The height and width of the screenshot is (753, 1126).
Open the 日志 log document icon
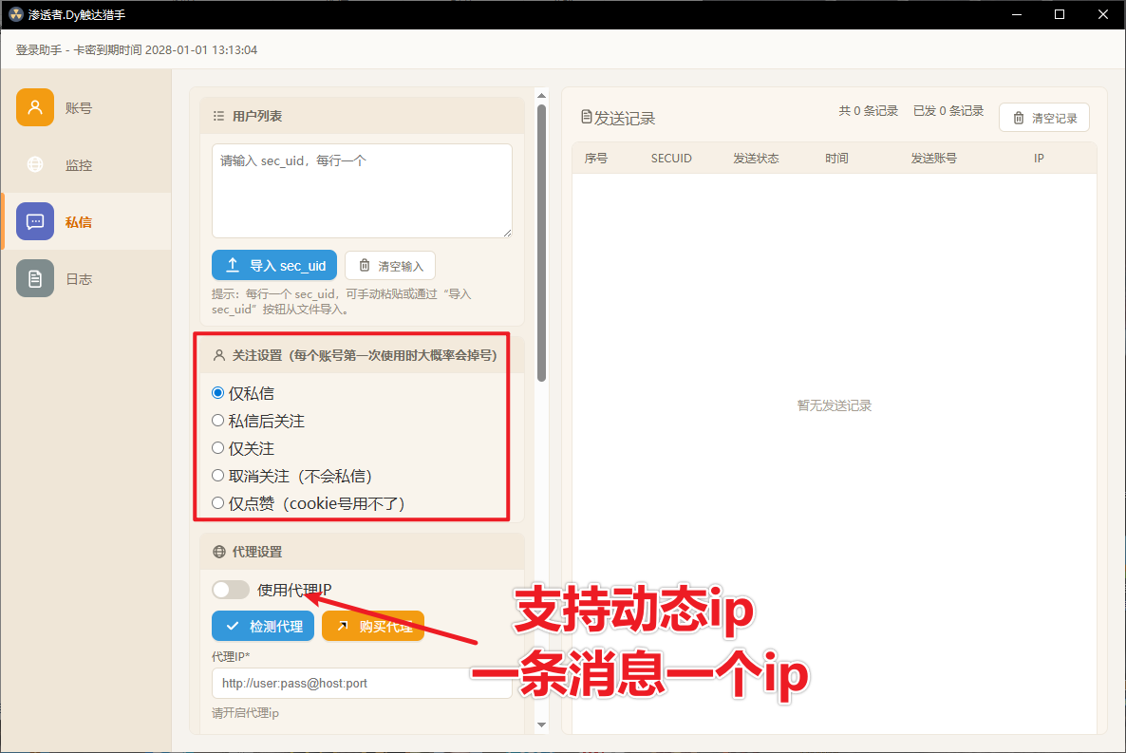pos(35,278)
